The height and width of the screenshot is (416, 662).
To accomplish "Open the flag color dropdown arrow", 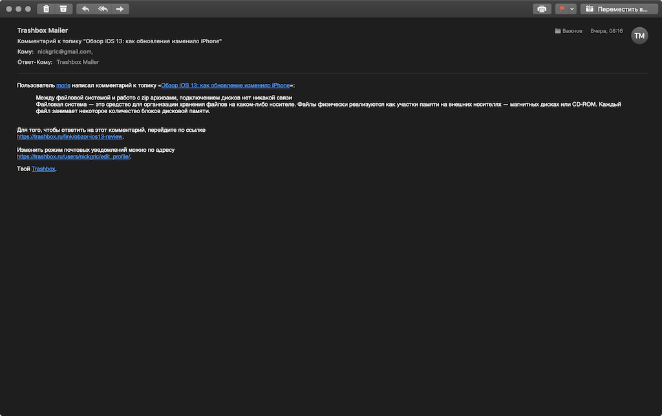I will click(x=572, y=9).
